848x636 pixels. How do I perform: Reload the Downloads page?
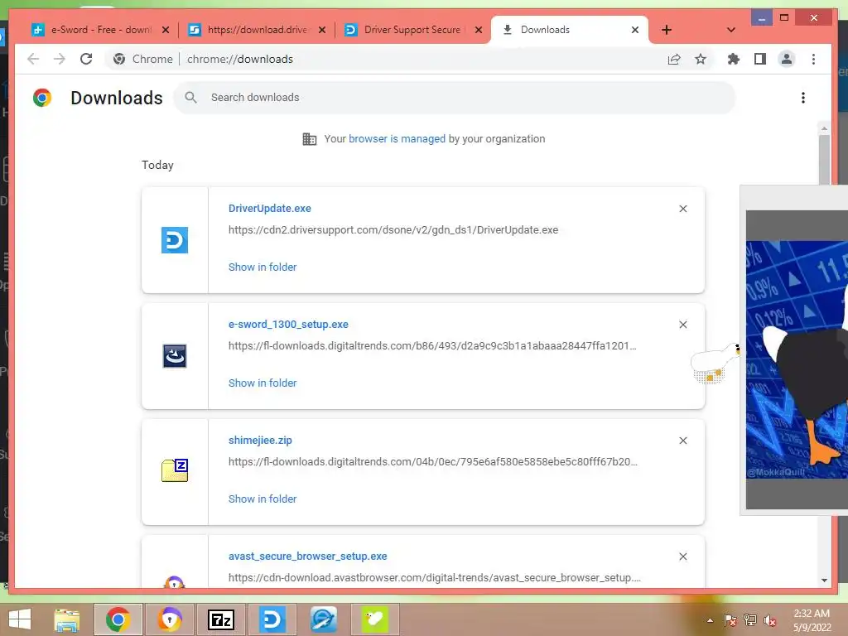pos(86,59)
